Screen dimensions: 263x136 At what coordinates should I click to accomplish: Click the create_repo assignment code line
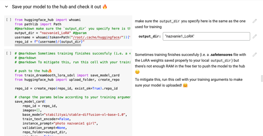[66, 88]
